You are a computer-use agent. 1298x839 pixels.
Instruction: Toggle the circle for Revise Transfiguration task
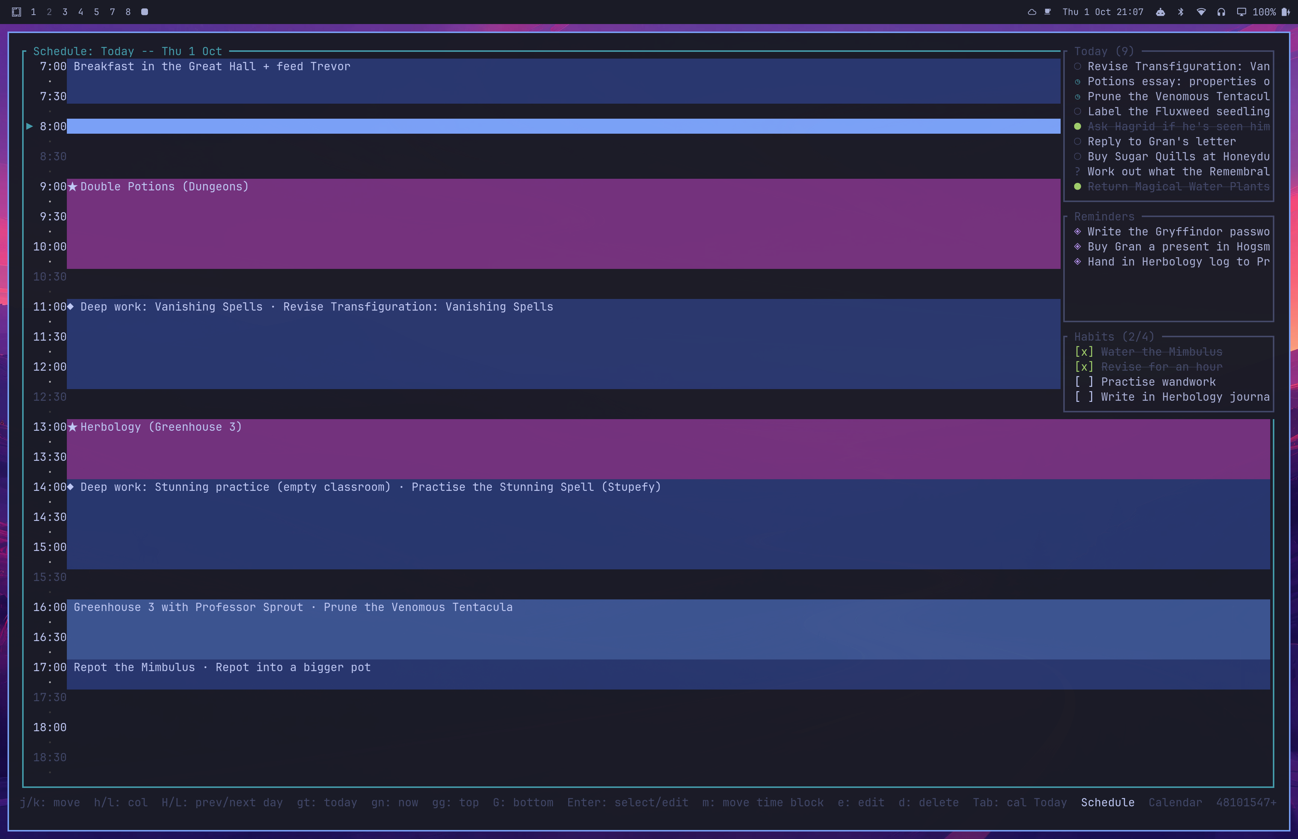[1078, 66]
